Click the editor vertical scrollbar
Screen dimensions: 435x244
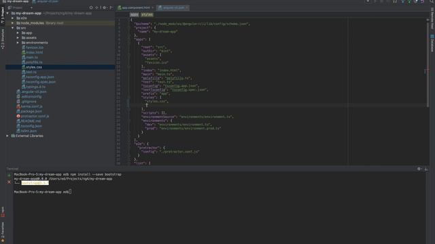pyautogui.click(x=428, y=64)
